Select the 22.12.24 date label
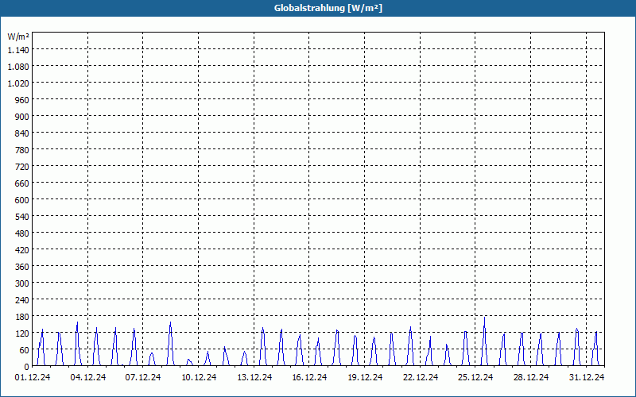This screenshot has height=397, width=636. coord(421,377)
